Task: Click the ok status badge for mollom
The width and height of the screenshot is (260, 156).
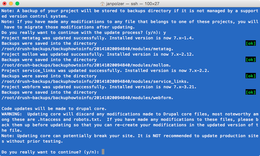Action: [251, 59]
